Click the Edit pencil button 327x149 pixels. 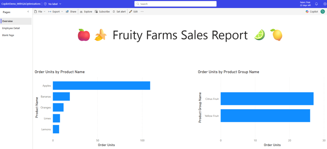(133, 12)
